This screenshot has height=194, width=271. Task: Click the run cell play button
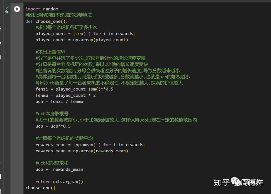point(17,9)
